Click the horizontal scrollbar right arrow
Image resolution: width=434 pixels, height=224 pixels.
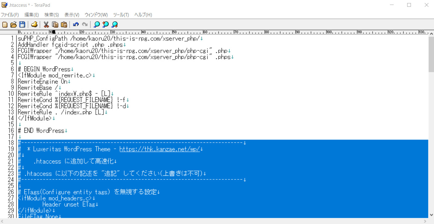(x=425, y=221)
